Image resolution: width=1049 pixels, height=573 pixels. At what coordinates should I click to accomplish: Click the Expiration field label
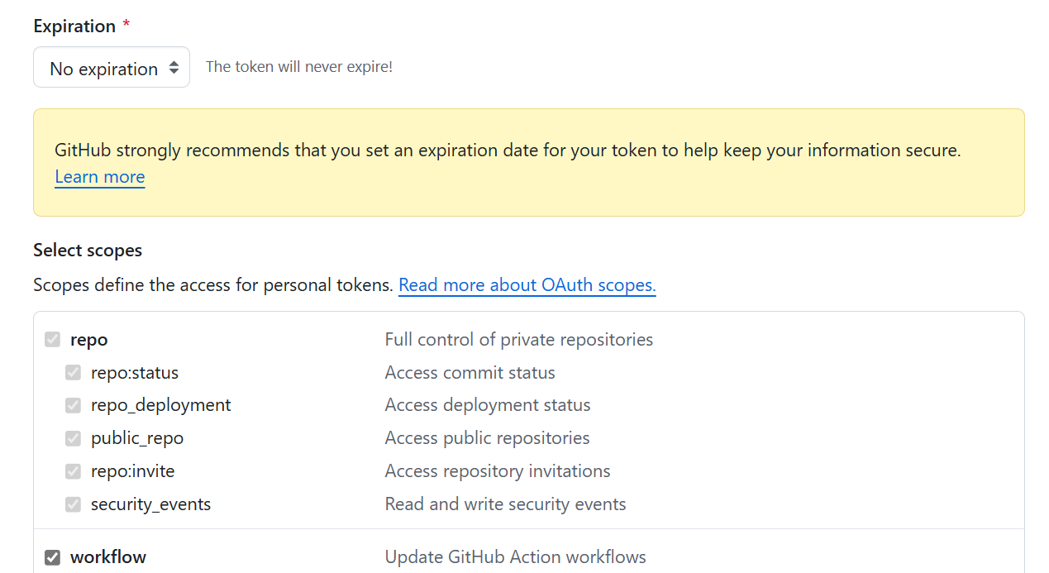coord(74,26)
